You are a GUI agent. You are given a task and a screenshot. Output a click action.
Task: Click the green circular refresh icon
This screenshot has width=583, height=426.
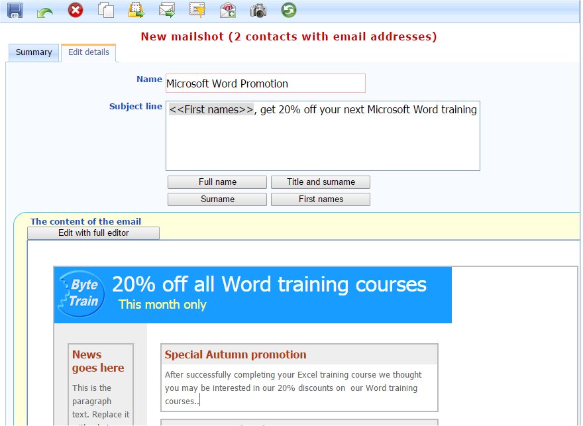click(x=289, y=10)
